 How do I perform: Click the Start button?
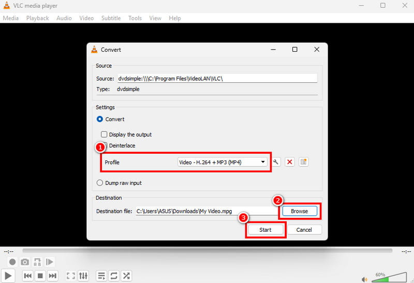coord(265,230)
